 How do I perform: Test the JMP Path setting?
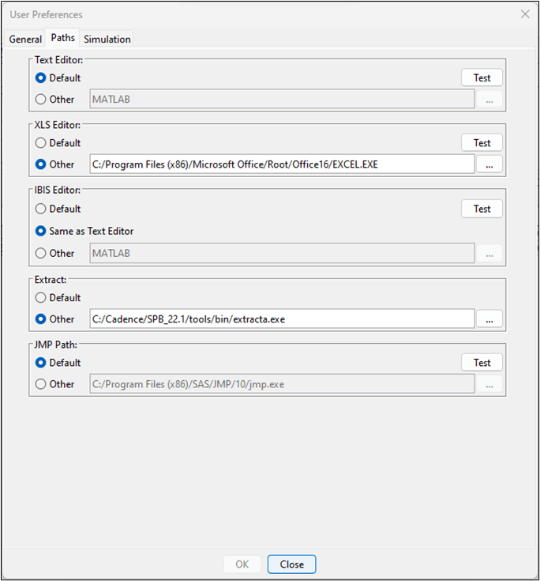[482, 363]
